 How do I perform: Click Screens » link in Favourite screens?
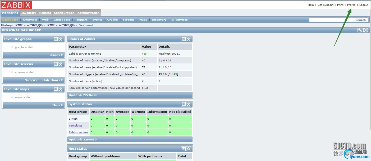pyautogui.click(x=32, y=80)
